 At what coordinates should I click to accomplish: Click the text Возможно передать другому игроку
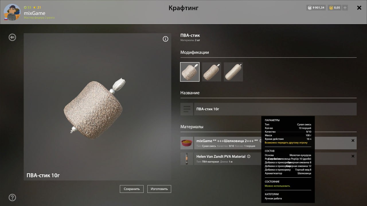point(286,142)
